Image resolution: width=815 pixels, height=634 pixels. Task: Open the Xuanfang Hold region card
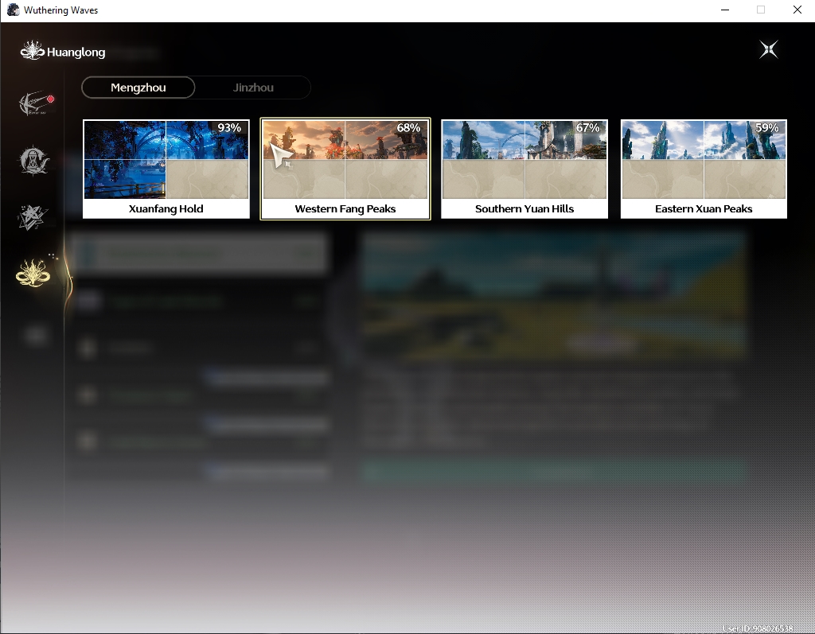coord(166,169)
